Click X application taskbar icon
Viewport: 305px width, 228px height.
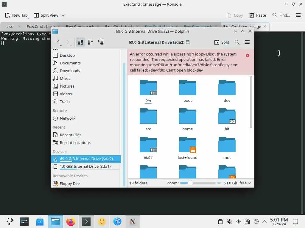[133, 221]
